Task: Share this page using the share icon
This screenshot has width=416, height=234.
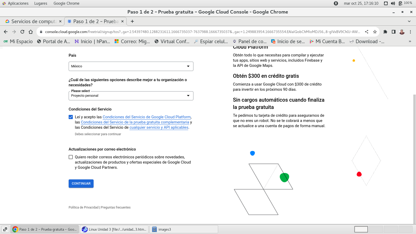Action: 367,32
